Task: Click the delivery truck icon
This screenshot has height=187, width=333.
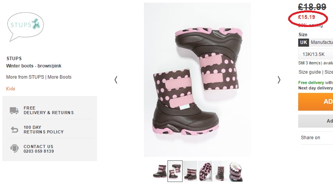Action: click(14, 110)
